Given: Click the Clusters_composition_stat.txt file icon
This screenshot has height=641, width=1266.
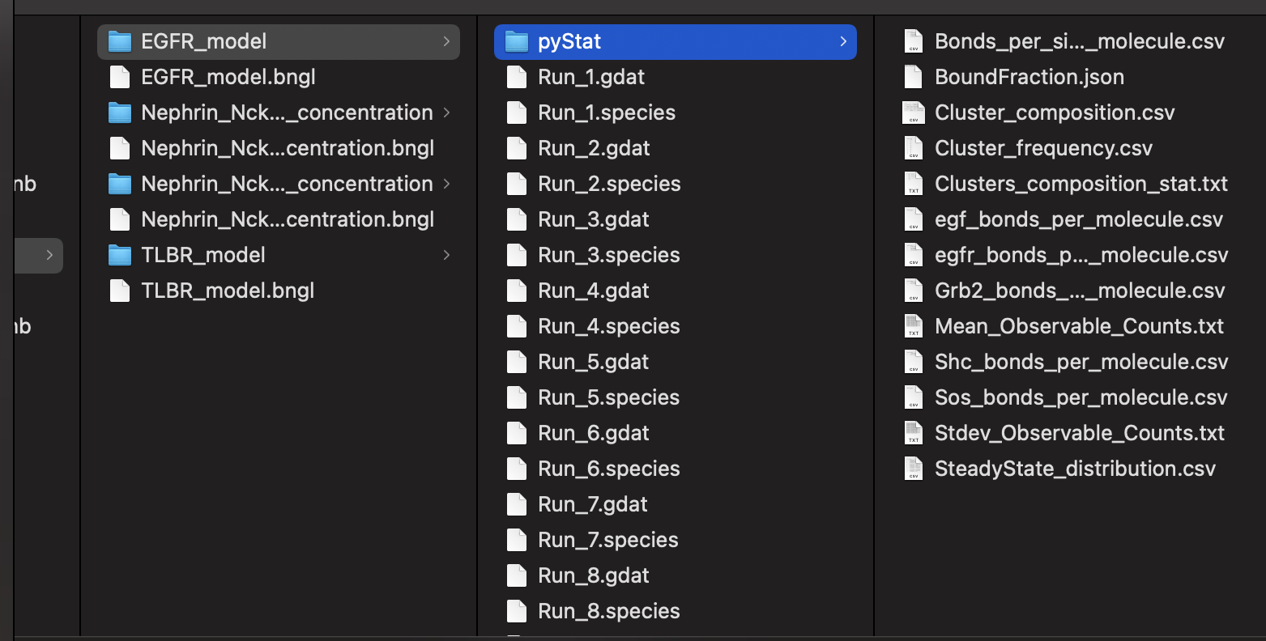Looking at the screenshot, I should tap(914, 184).
